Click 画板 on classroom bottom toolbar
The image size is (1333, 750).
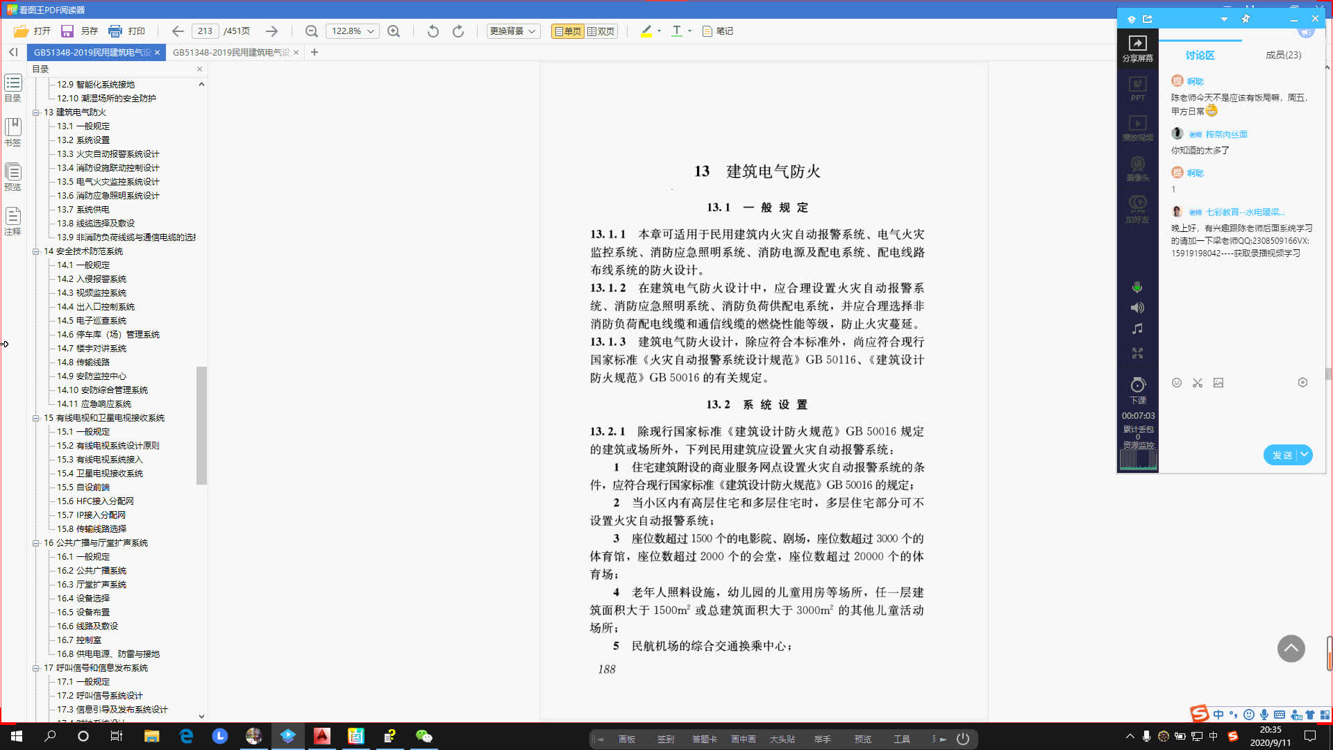(627, 739)
